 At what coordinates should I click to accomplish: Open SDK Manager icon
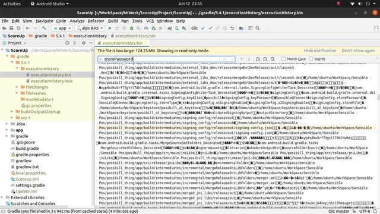pyautogui.click(x=184, y=28)
